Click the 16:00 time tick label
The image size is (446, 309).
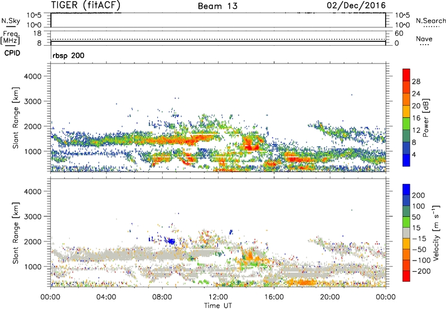(x=274, y=297)
